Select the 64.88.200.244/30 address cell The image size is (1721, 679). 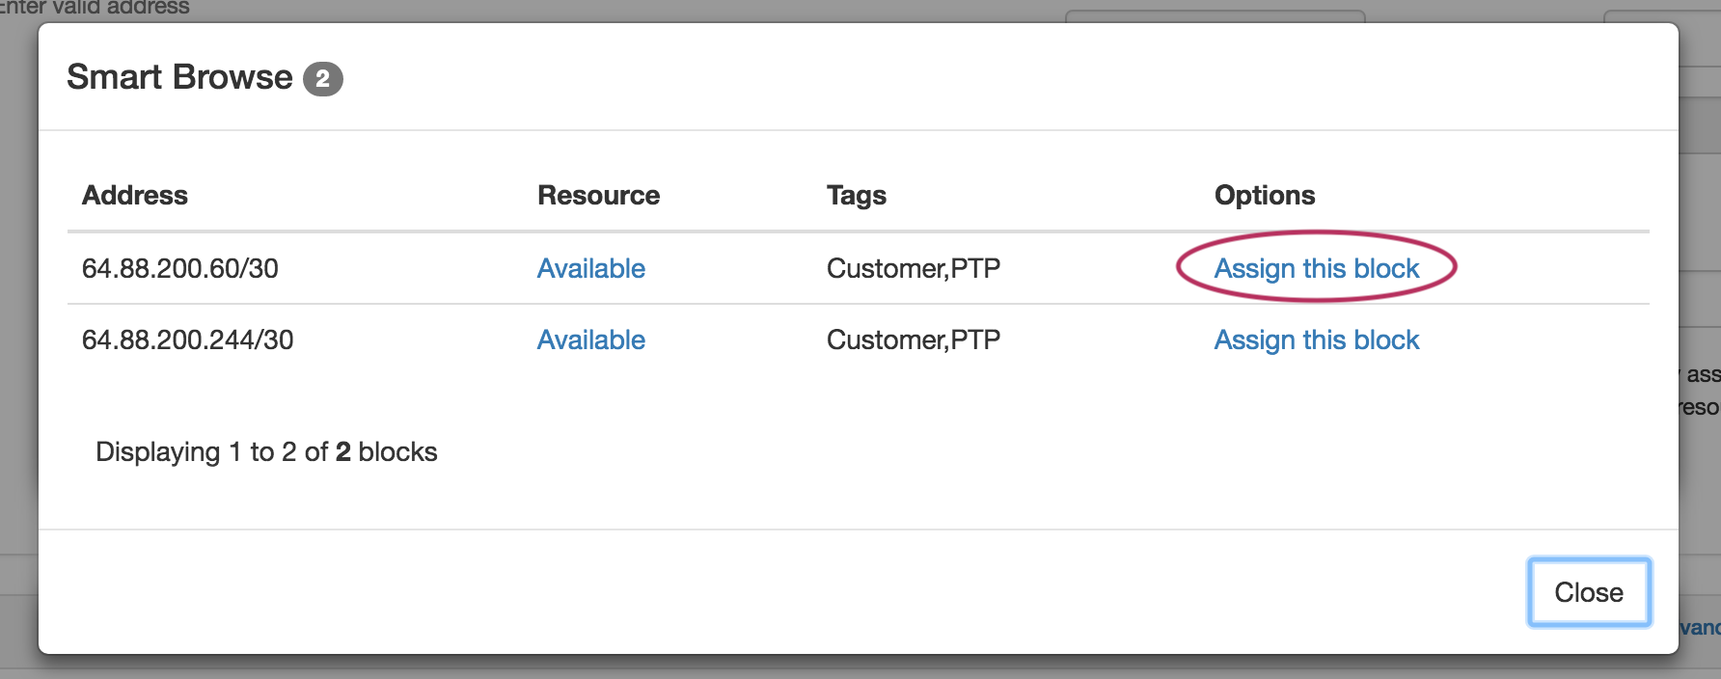188,340
